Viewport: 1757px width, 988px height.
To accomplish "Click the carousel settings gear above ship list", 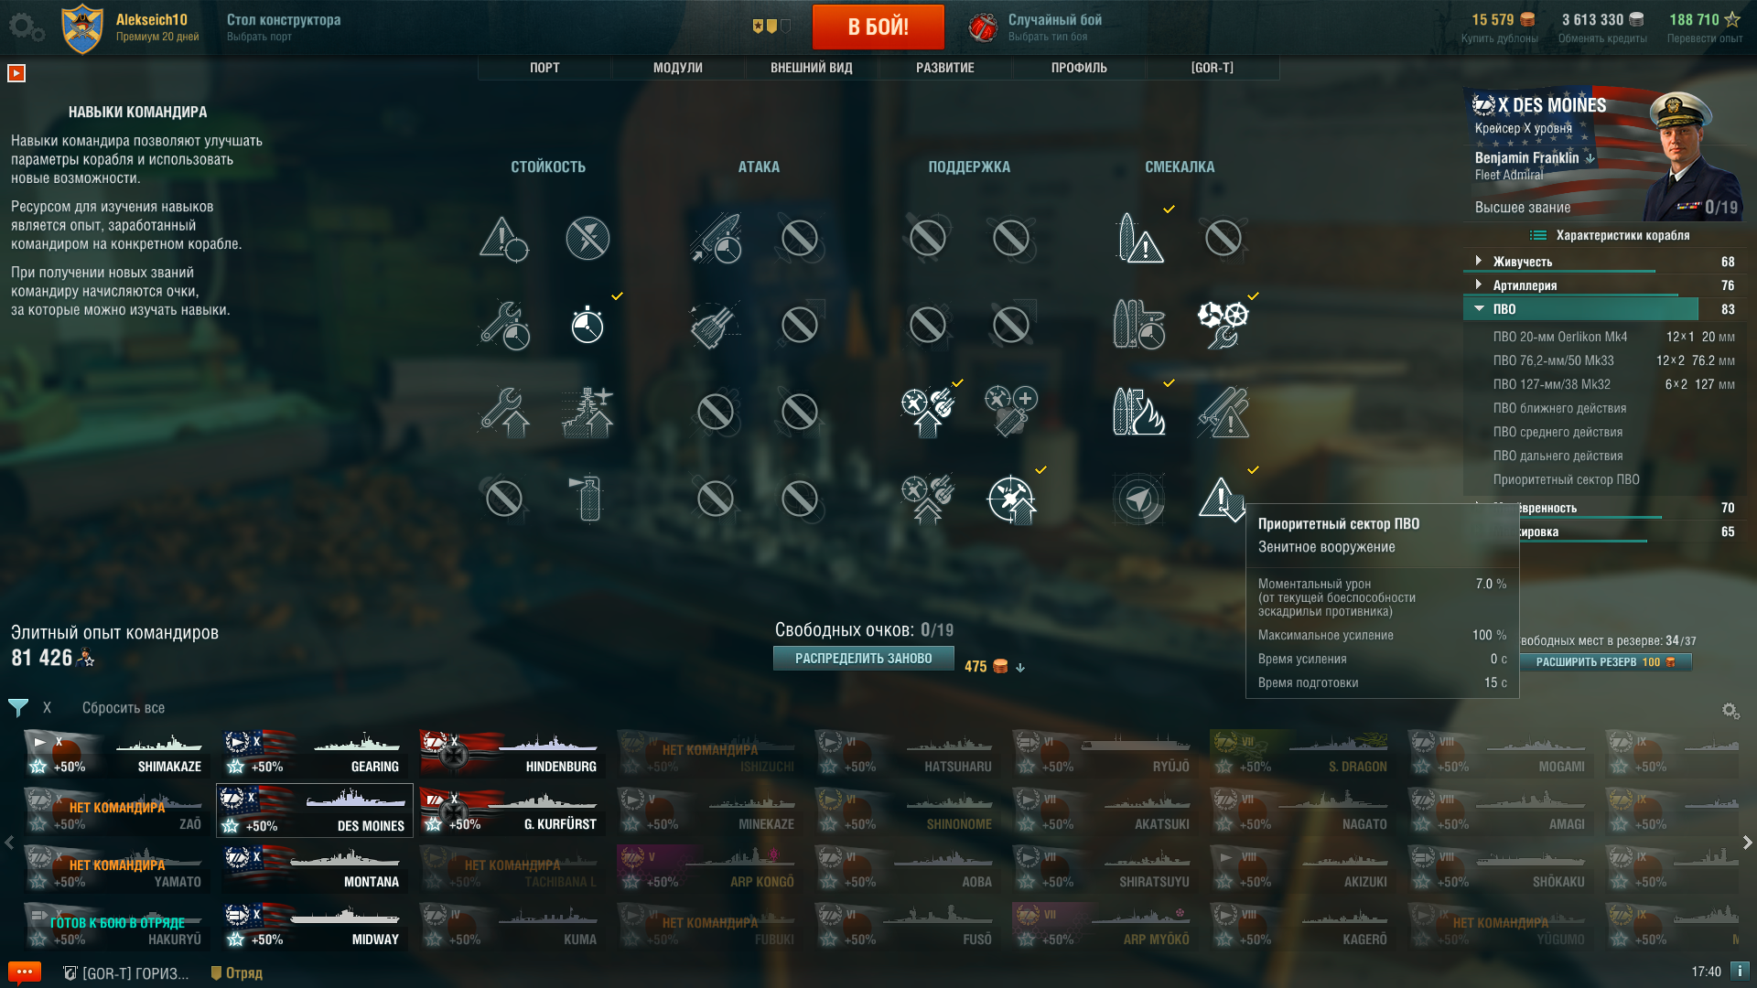I will coord(1730,711).
